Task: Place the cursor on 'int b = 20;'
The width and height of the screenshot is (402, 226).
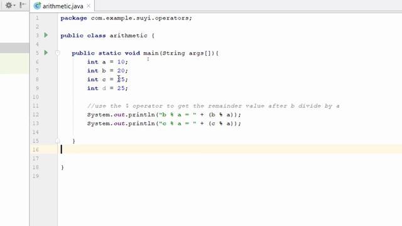Action: coord(107,71)
